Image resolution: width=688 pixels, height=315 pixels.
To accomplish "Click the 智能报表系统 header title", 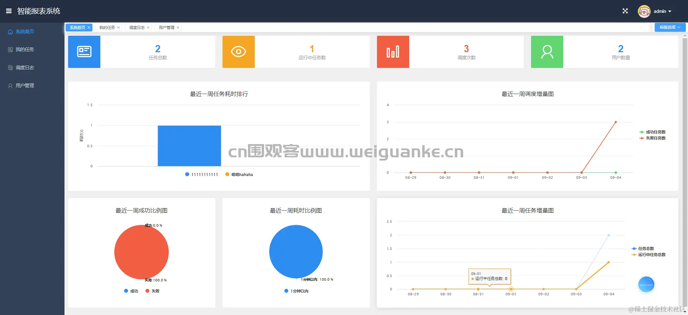I will 39,11.
